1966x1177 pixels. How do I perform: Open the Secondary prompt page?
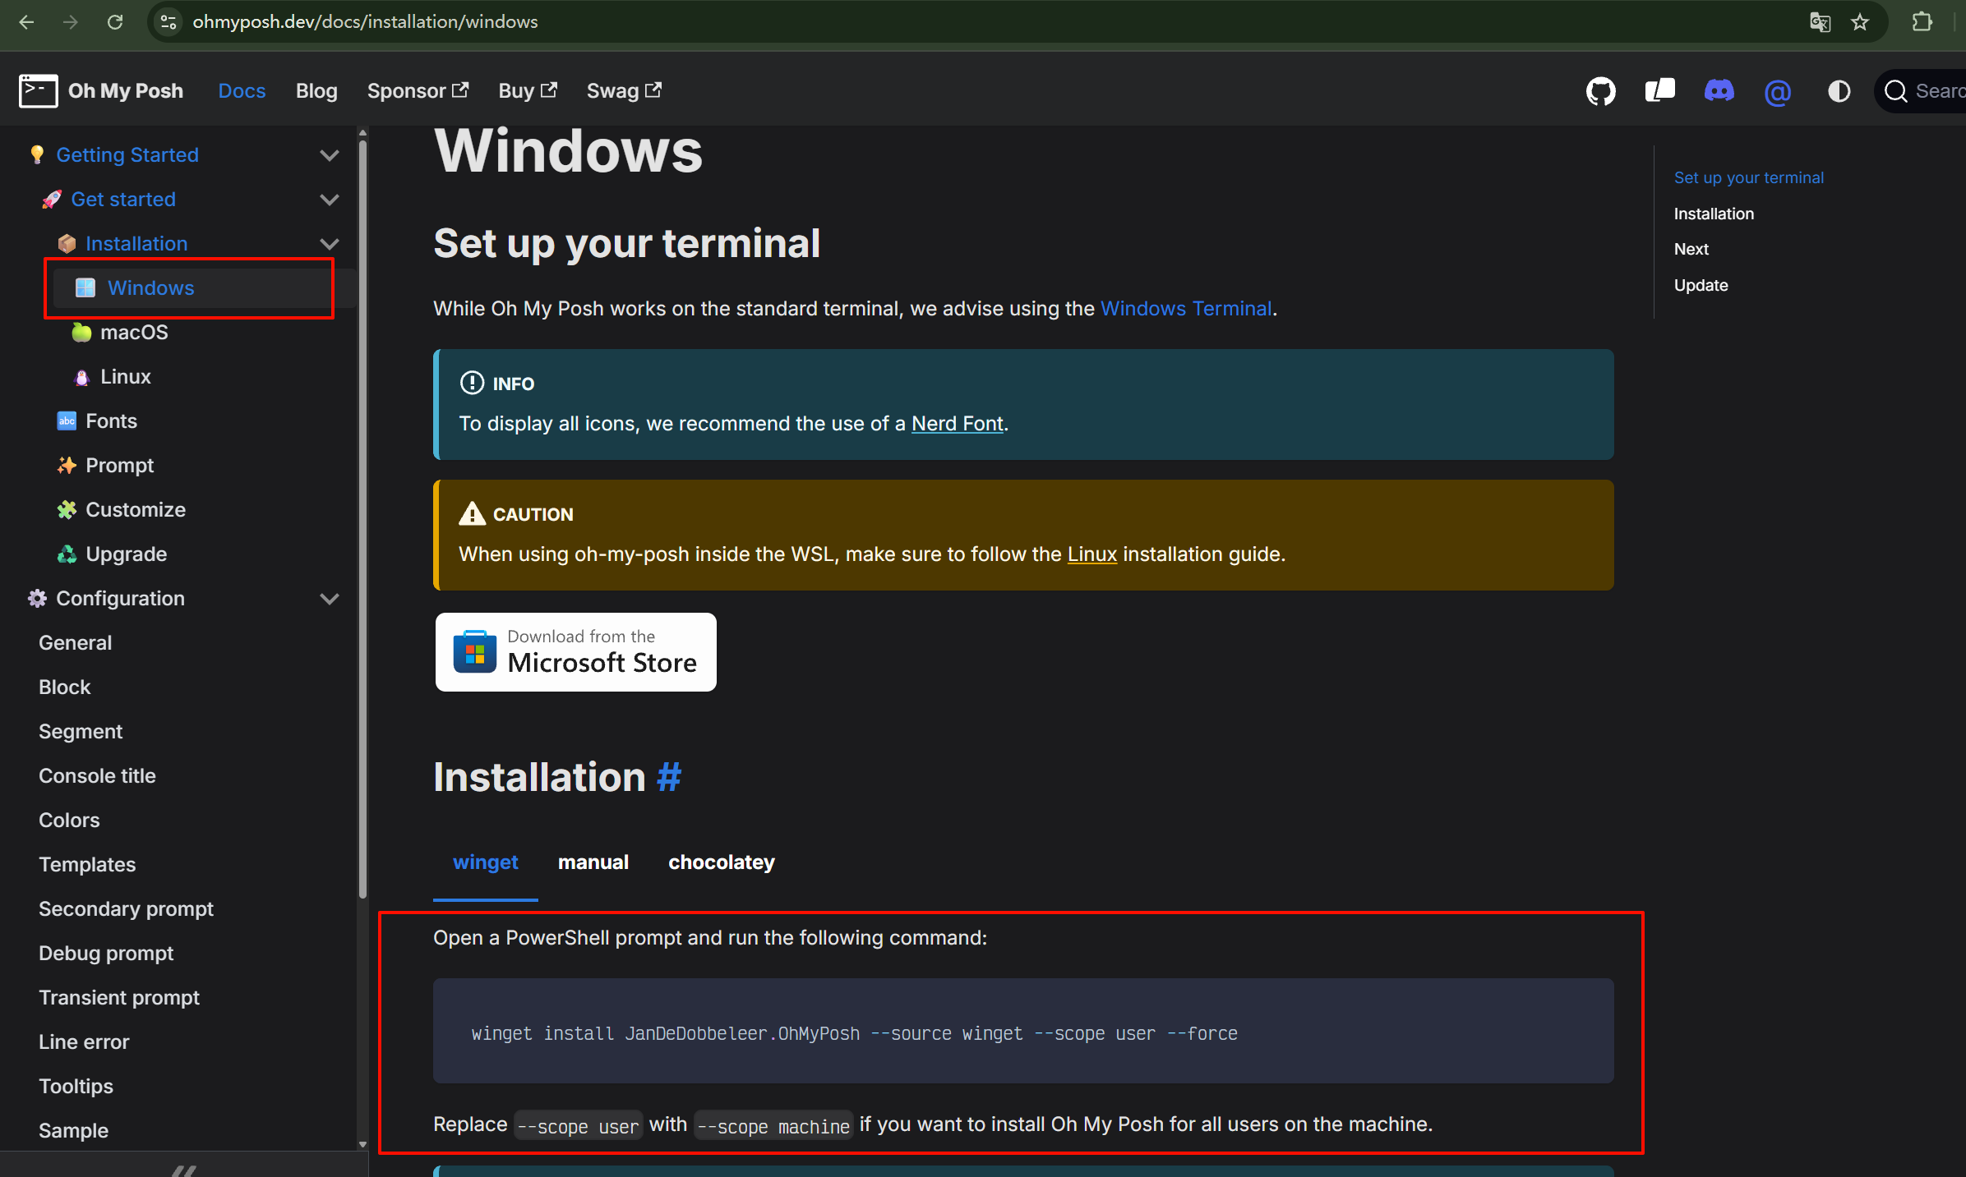(126, 909)
